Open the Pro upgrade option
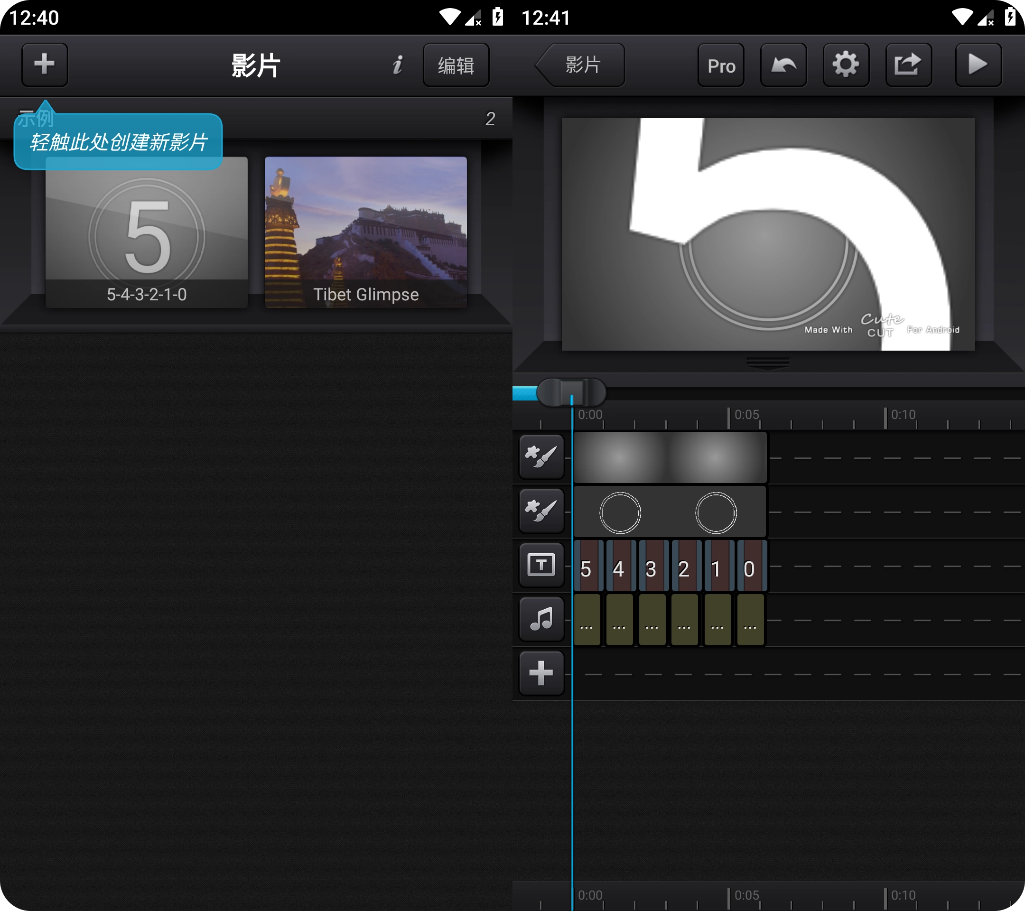 pyautogui.click(x=721, y=65)
